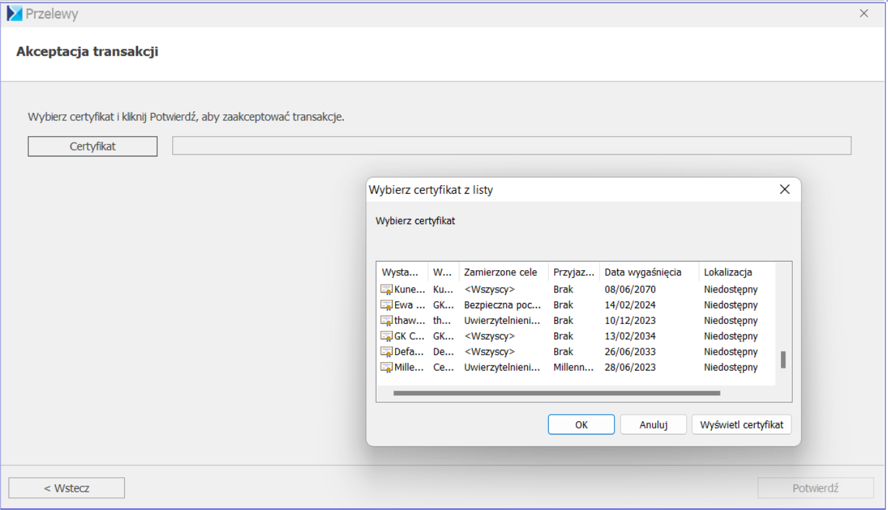The width and height of the screenshot is (888, 510).
Task: Select the date 26/06/2033 cell
Action: [x=630, y=352]
